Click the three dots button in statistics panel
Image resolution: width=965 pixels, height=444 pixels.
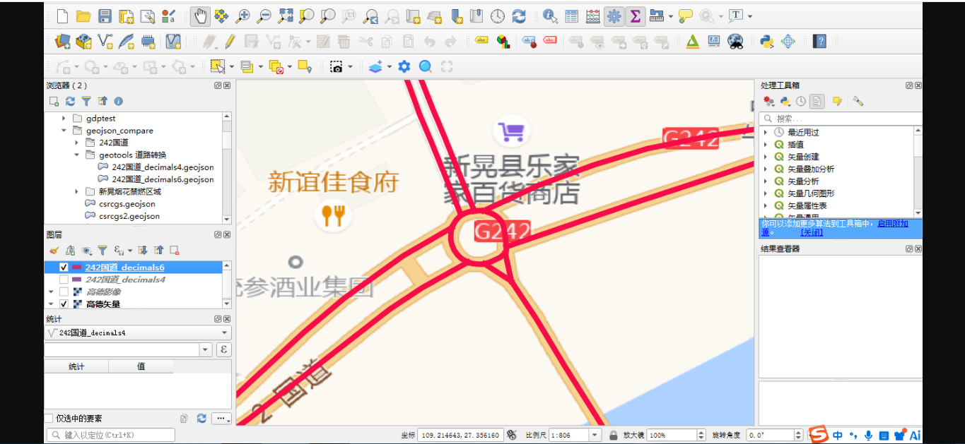coord(221,419)
